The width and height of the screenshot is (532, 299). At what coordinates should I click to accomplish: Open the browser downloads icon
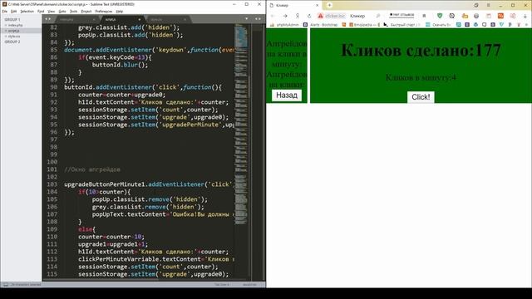525,16
